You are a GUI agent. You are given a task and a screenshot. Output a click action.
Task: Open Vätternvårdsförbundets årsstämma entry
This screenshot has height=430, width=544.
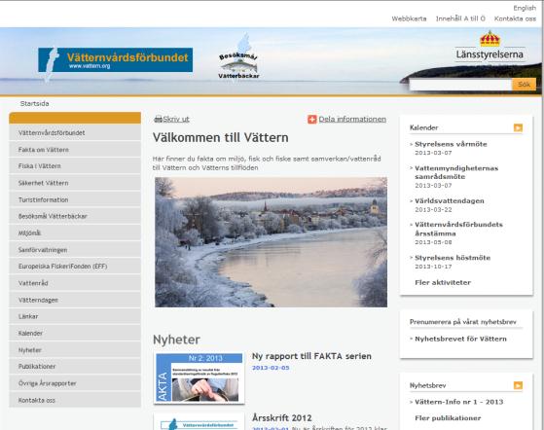click(x=458, y=229)
